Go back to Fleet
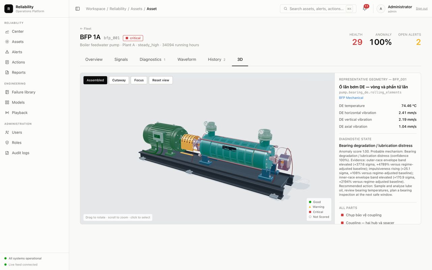 pos(86,29)
